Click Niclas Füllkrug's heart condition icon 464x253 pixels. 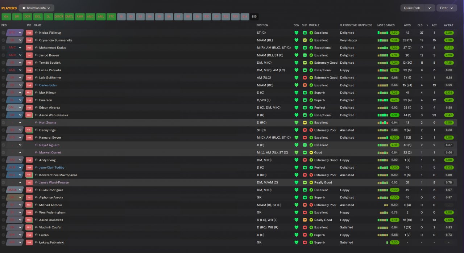(x=296, y=33)
